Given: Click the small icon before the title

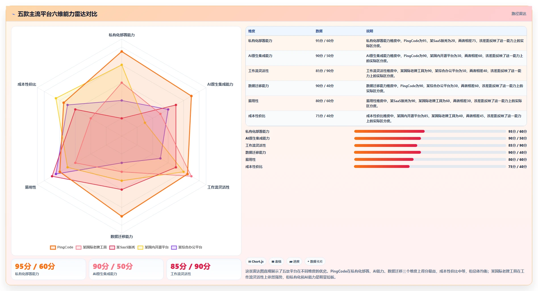Looking at the screenshot, I should pyautogui.click(x=13, y=14).
